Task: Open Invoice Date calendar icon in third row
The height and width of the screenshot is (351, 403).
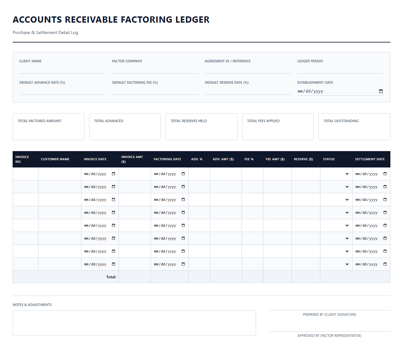Action: coord(114,200)
